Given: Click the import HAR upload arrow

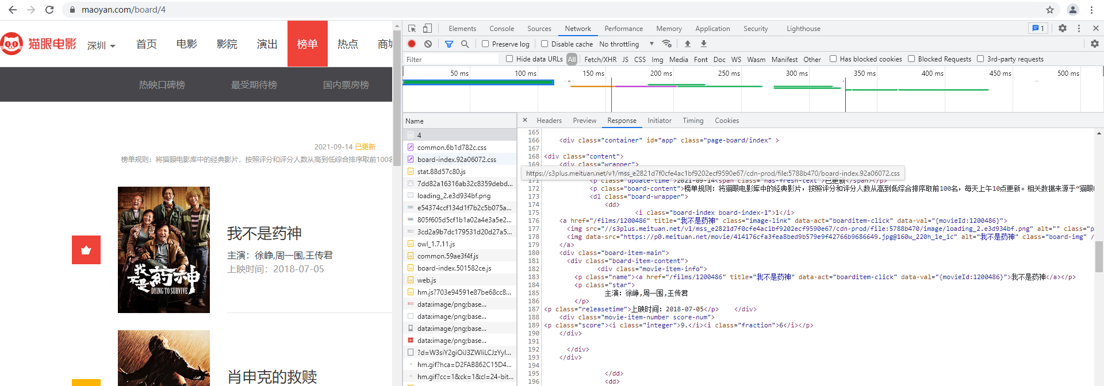Looking at the screenshot, I should pos(688,44).
